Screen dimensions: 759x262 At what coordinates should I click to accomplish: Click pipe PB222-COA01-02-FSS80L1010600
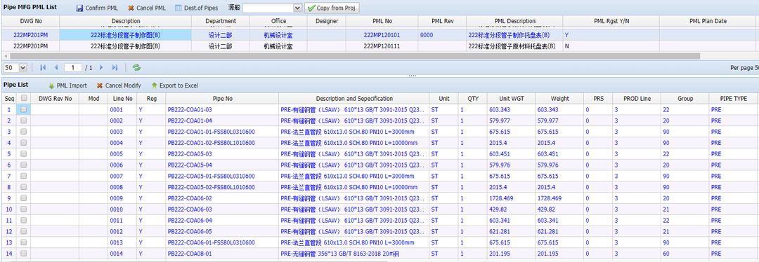pos(211,143)
